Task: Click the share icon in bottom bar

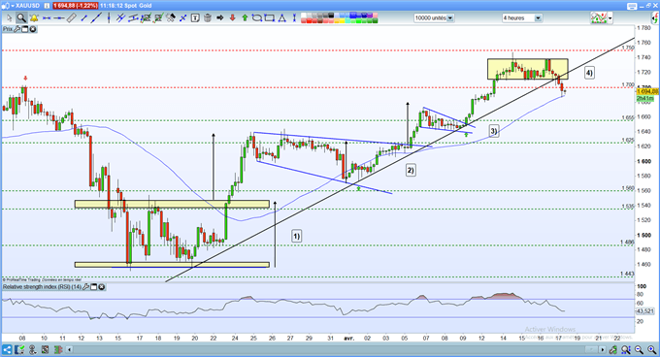Action: pyautogui.click(x=7, y=349)
